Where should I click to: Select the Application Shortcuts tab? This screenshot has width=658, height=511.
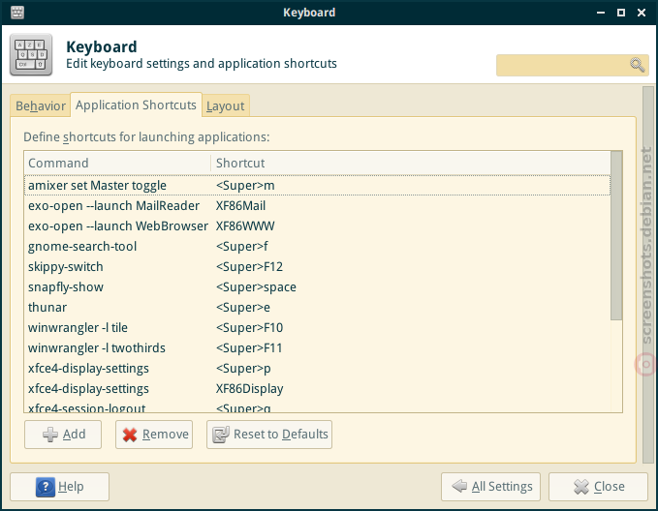136,105
